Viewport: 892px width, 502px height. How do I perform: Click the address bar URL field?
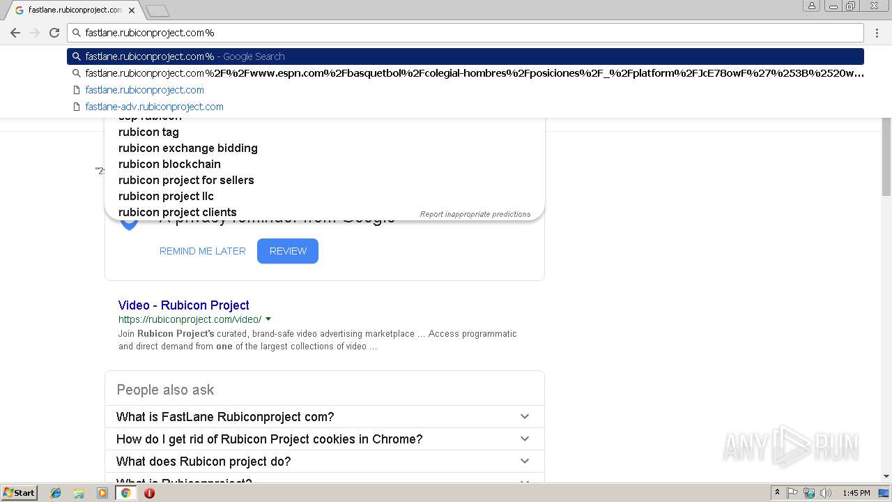[466, 33]
